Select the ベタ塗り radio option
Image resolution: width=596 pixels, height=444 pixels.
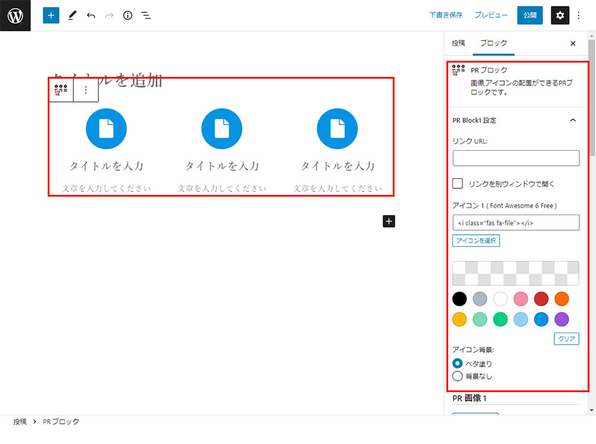click(x=458, y=363)
